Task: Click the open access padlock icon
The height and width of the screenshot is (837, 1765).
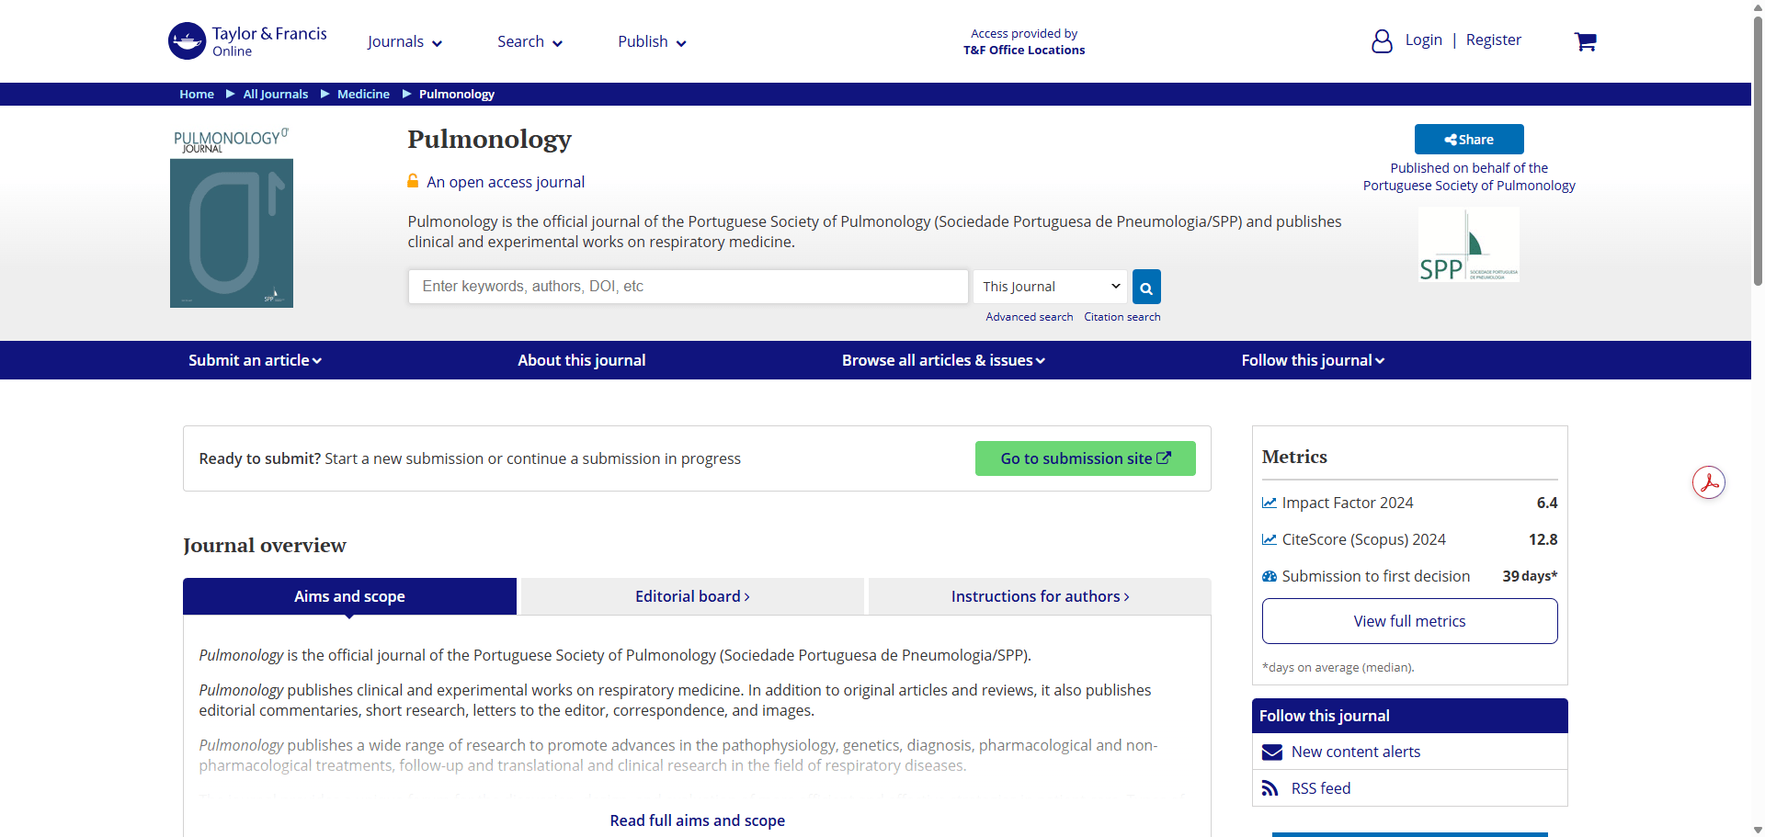Action: tap(414, 181)
